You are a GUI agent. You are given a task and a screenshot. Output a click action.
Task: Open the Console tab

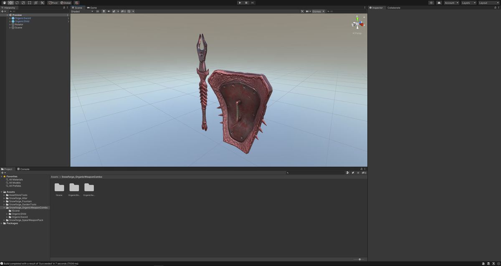[23, 169]
